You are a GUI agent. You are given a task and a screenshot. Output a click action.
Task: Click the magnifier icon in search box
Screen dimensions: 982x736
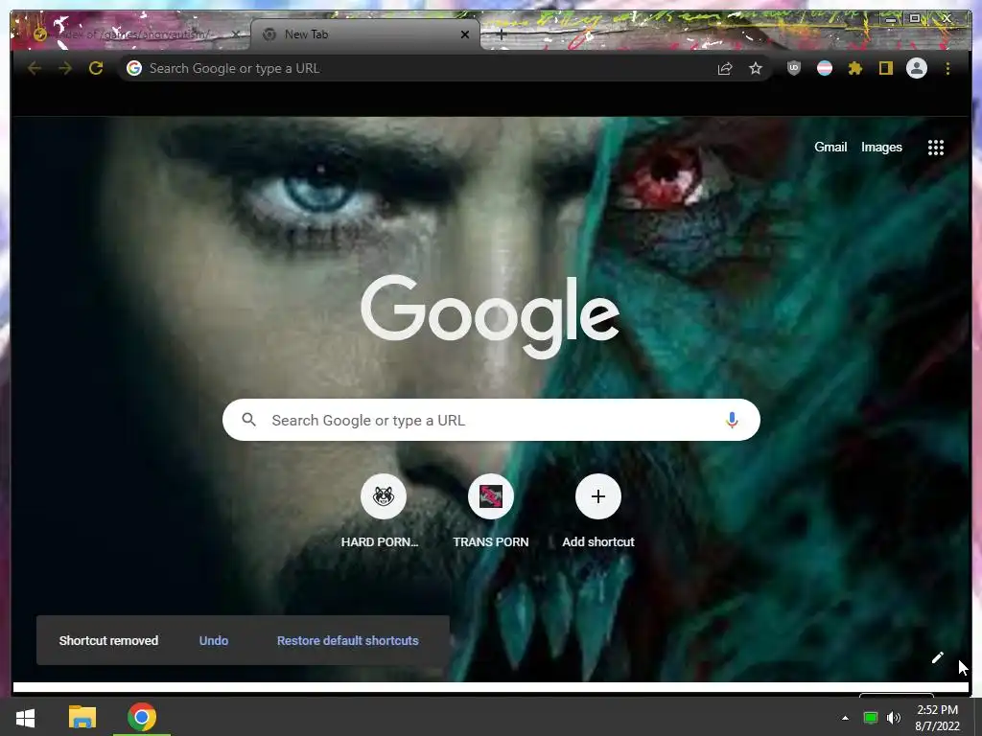pos(248,420)
